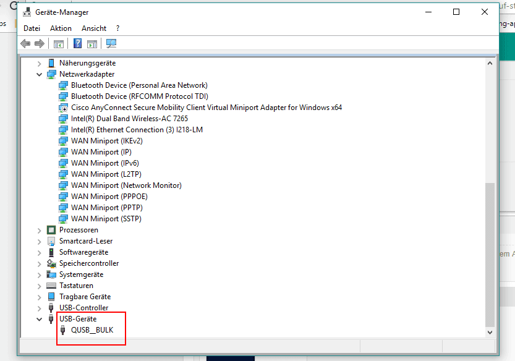
Task: Expand the Softwaregeräte category
Action: pyautogui.click(x=40, y=253)
